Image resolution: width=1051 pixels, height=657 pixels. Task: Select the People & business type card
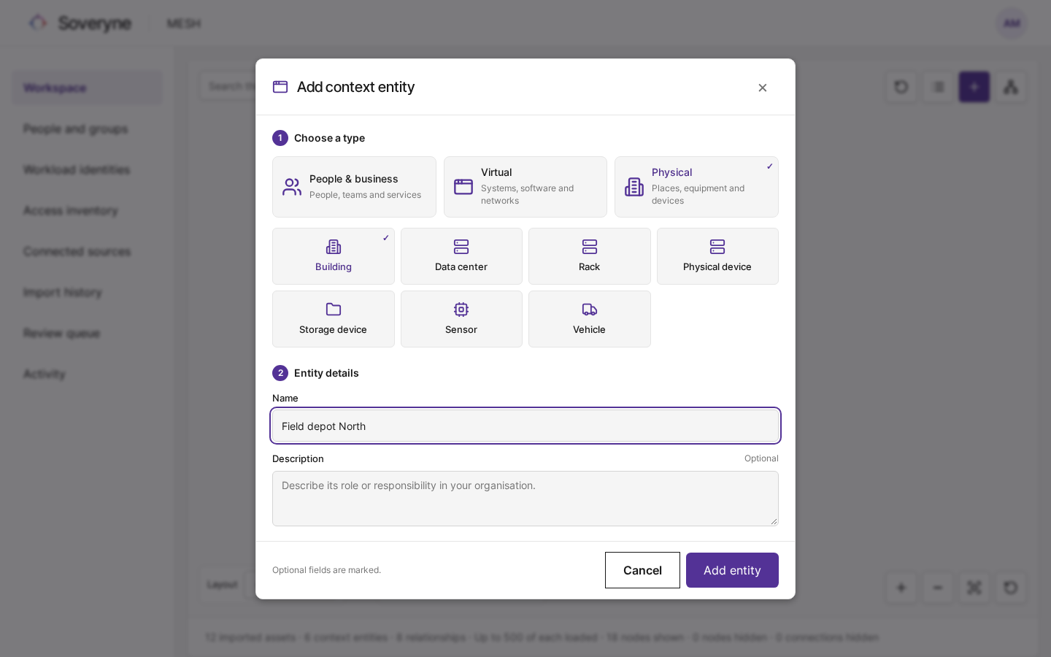354,187
